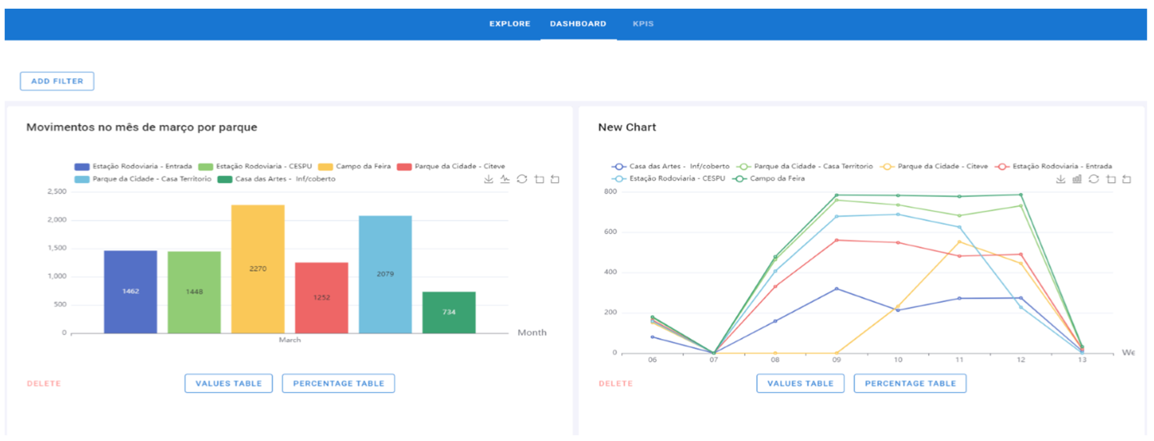Reset zoom on New Chart

point(1127,179)
